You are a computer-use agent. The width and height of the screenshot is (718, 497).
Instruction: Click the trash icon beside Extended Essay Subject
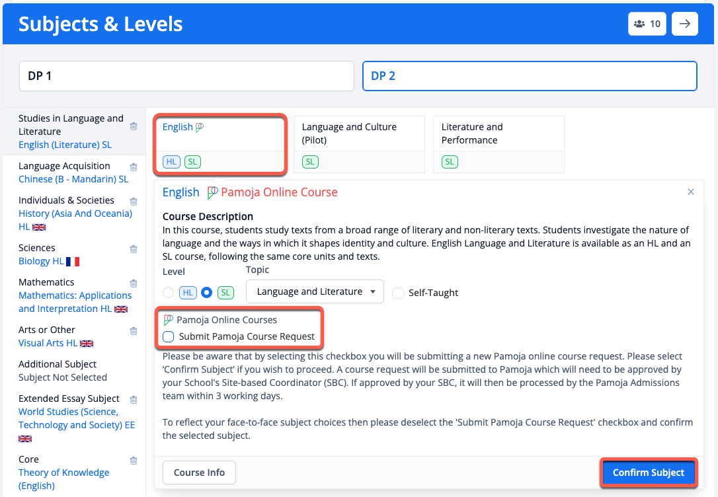point(134,400)
